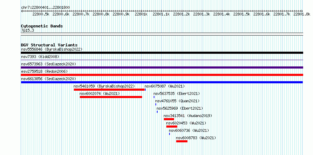Click the Cytogenetic Bands track title
The height and width of the screenshot is (155, 313).
[42, 26]
